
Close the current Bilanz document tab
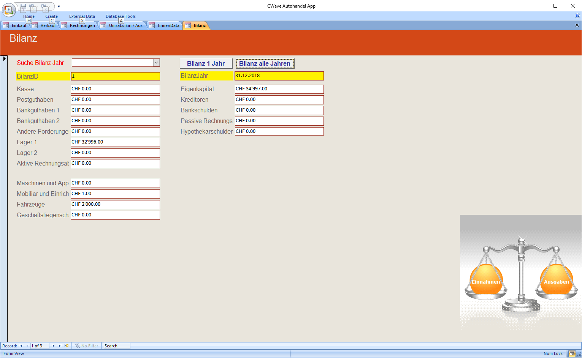(x=577, y=25)
